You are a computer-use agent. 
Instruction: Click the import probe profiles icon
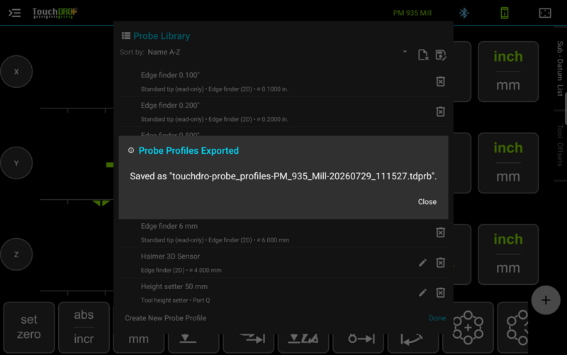422,55
